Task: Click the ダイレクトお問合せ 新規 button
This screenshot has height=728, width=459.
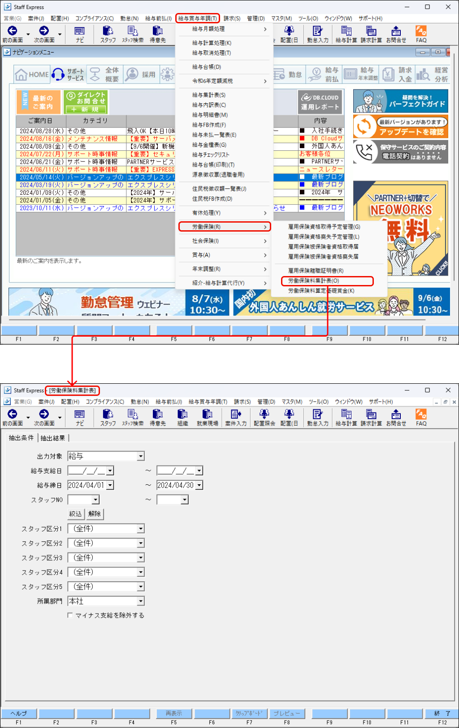Action: [86, 102]
